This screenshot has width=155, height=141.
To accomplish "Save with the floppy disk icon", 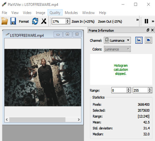I will [13, 21].
